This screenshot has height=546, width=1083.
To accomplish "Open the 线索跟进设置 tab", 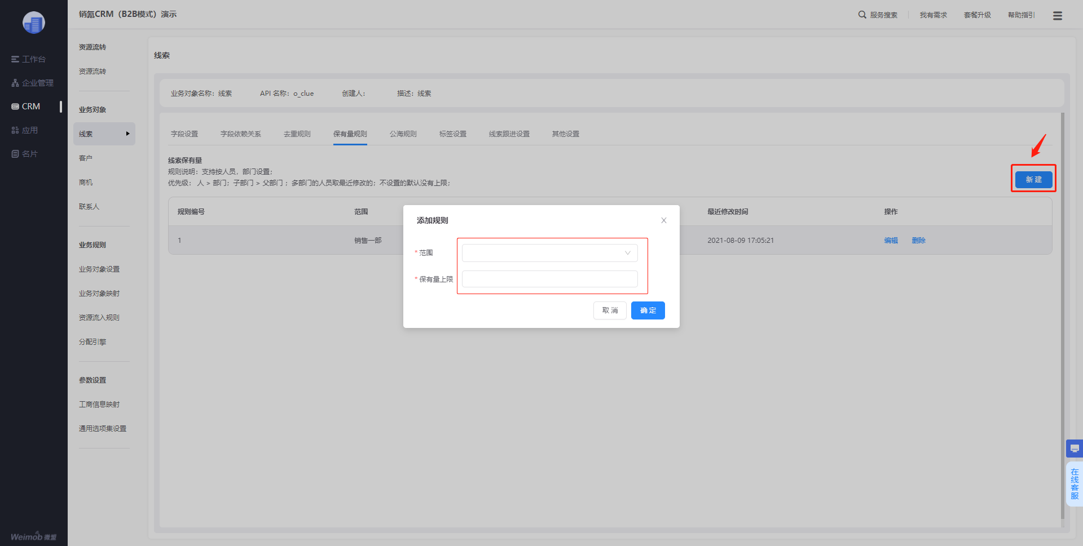I will coord(509,134).
